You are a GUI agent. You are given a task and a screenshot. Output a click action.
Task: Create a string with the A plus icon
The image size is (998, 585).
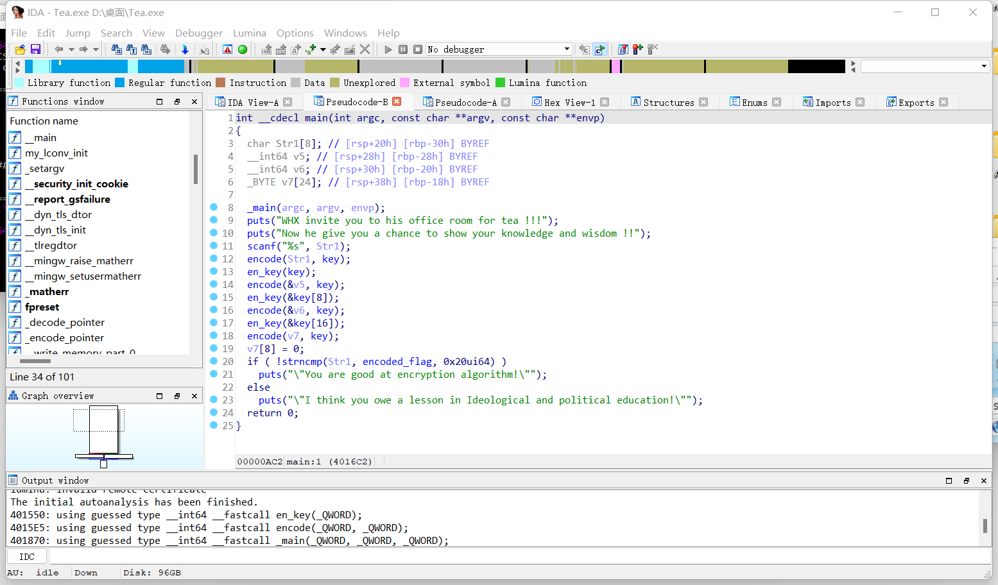click(x=296, y=49)
